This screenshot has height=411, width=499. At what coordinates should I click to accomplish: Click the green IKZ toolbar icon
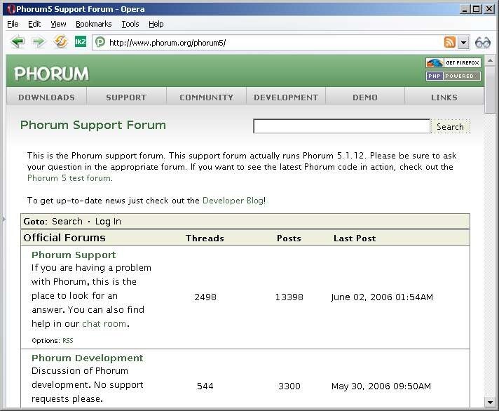[81, 42]
